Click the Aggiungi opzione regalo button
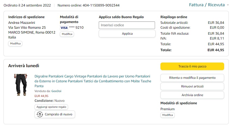Image resolution: width=232 pixels, height=127 pixels. click(51, 107)
